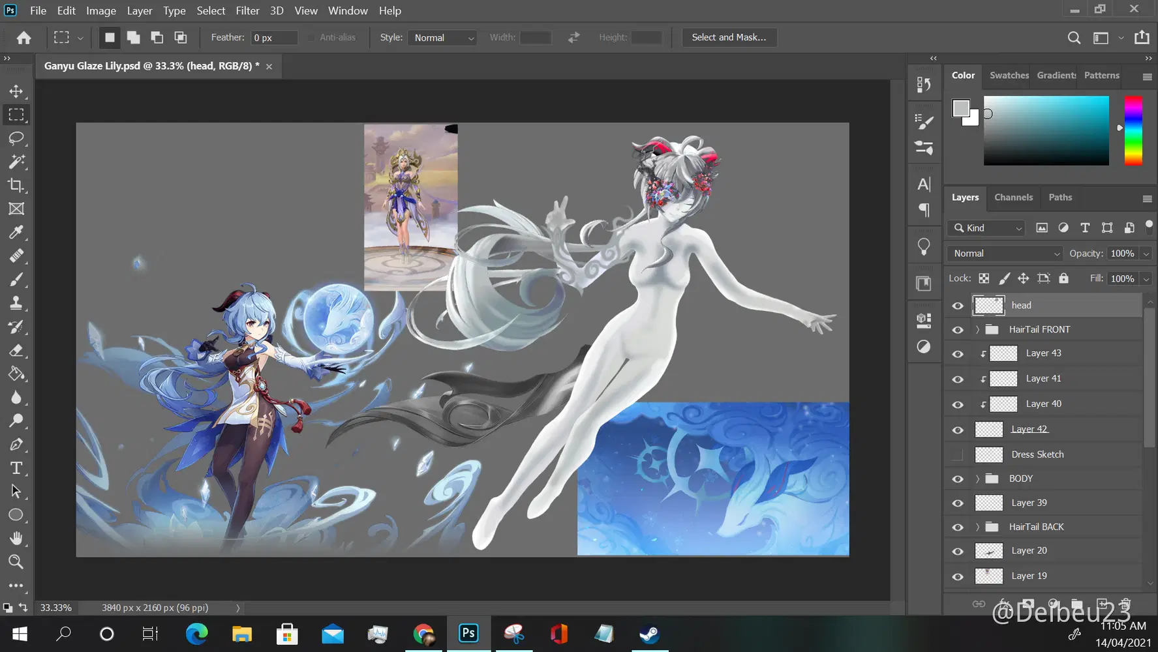Switch to the Swatches tab
1158x652 pixels.
1009,75
